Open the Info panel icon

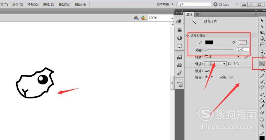click(x=180, y=38)
